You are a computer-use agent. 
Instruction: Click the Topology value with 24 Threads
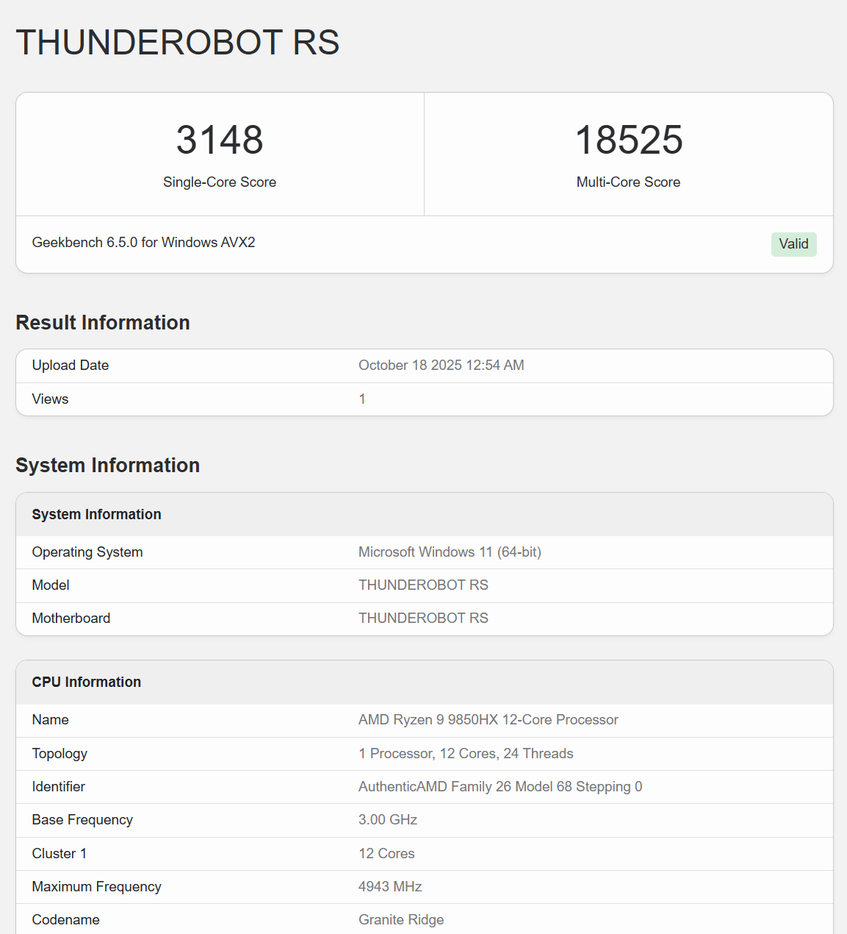(466, 754)
